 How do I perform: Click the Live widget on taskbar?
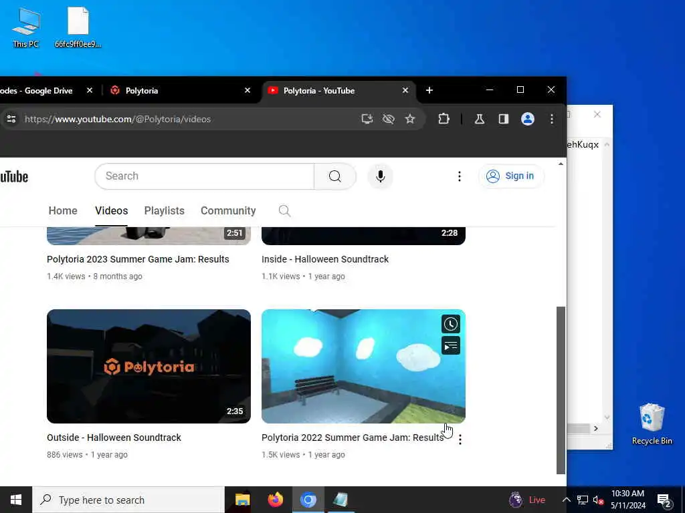tap(527, 500)
